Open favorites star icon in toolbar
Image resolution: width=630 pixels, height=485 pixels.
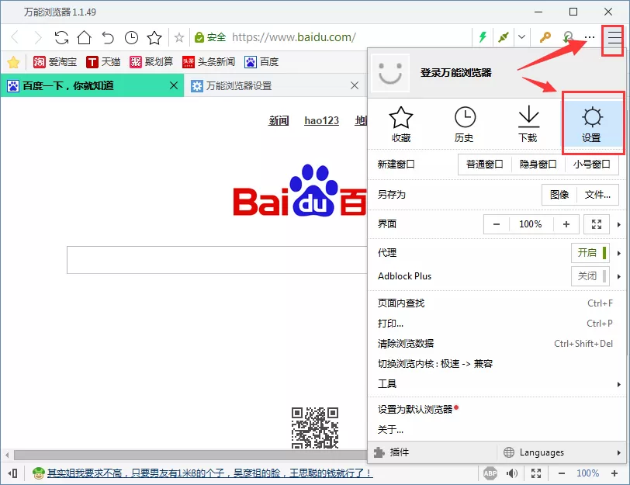click(154, 37)
